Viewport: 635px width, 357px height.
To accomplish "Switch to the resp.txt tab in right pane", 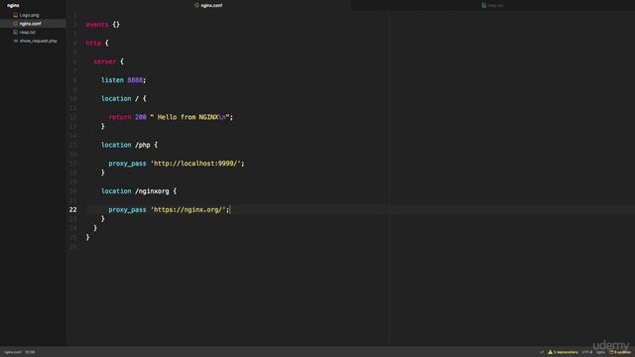I will point(492,5).
